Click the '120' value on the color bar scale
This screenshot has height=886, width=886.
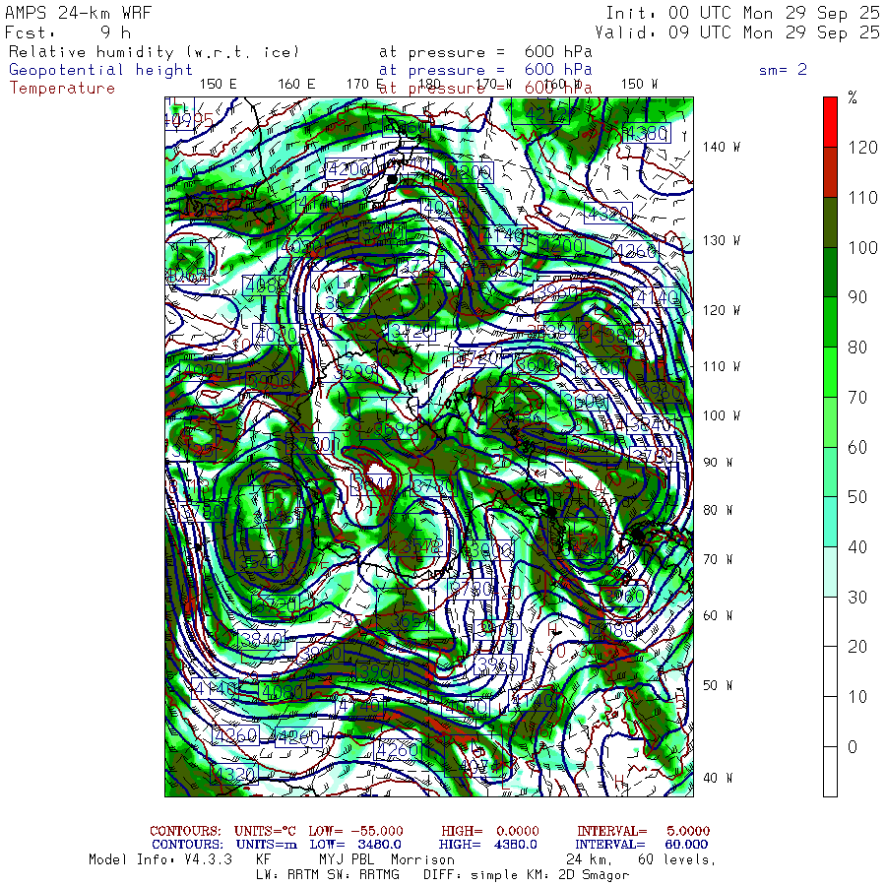(x=862, y=148)
